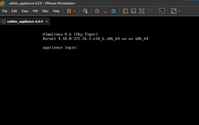This screenshot has height=125, width=199.
Task: Click the appliance login prompt in console
Action: [x=60, y=48]
